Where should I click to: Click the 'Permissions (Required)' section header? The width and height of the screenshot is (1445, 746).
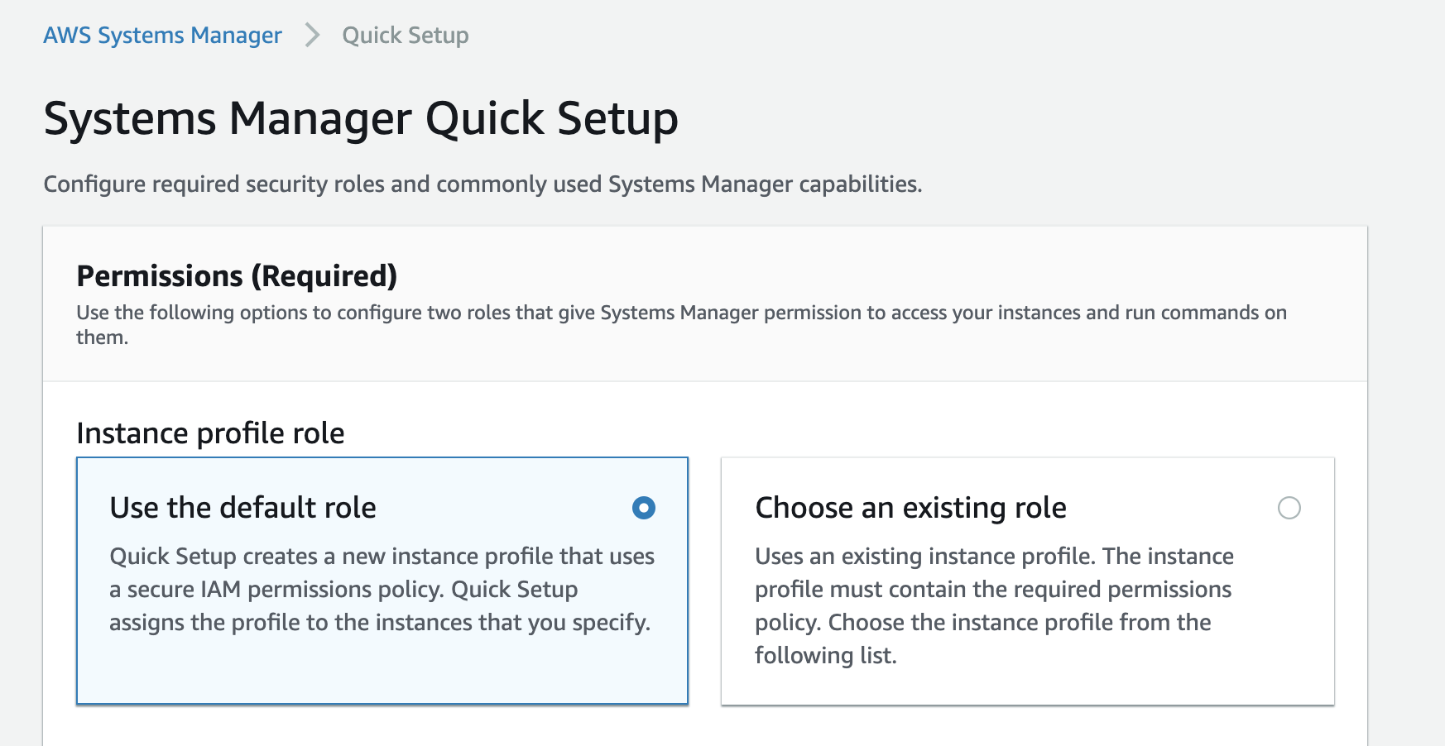point(236,275)
